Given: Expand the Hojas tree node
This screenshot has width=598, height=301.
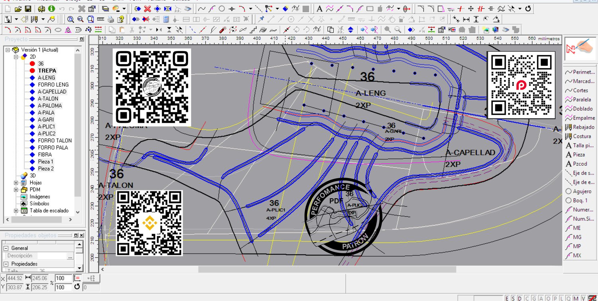Looking at the screenshot, I should pyautogui.click(x=16, y=183).
